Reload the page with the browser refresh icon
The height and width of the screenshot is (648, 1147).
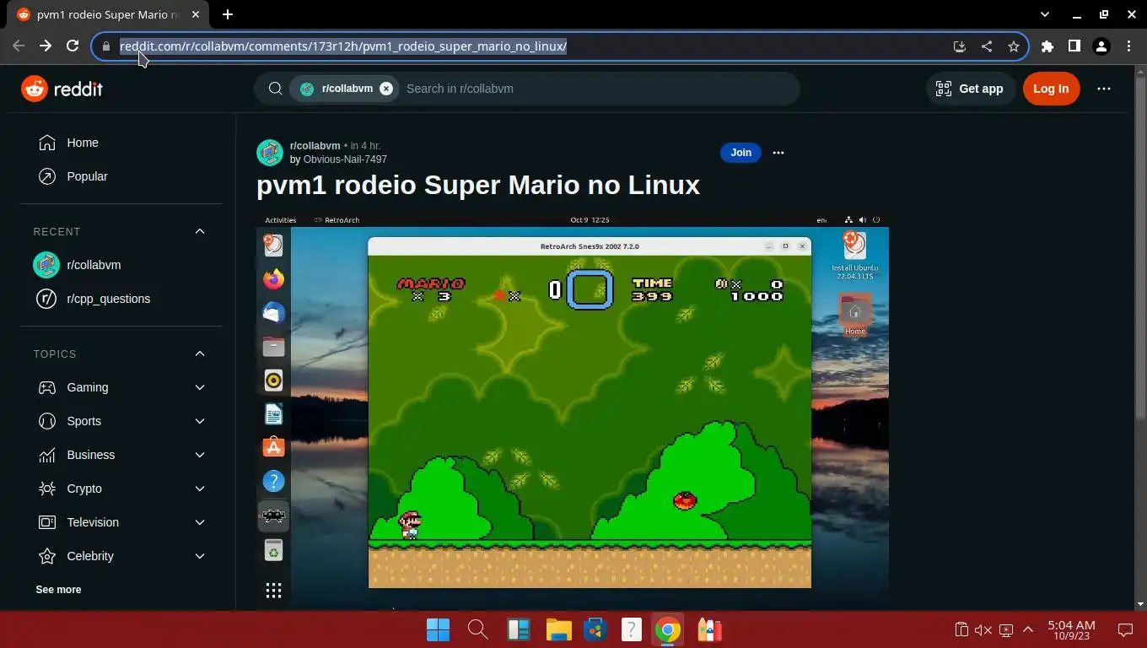click(73, 46)
